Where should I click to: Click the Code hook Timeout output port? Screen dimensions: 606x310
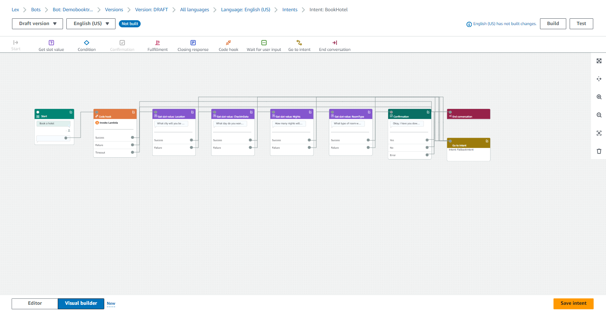tap(132, 152)
